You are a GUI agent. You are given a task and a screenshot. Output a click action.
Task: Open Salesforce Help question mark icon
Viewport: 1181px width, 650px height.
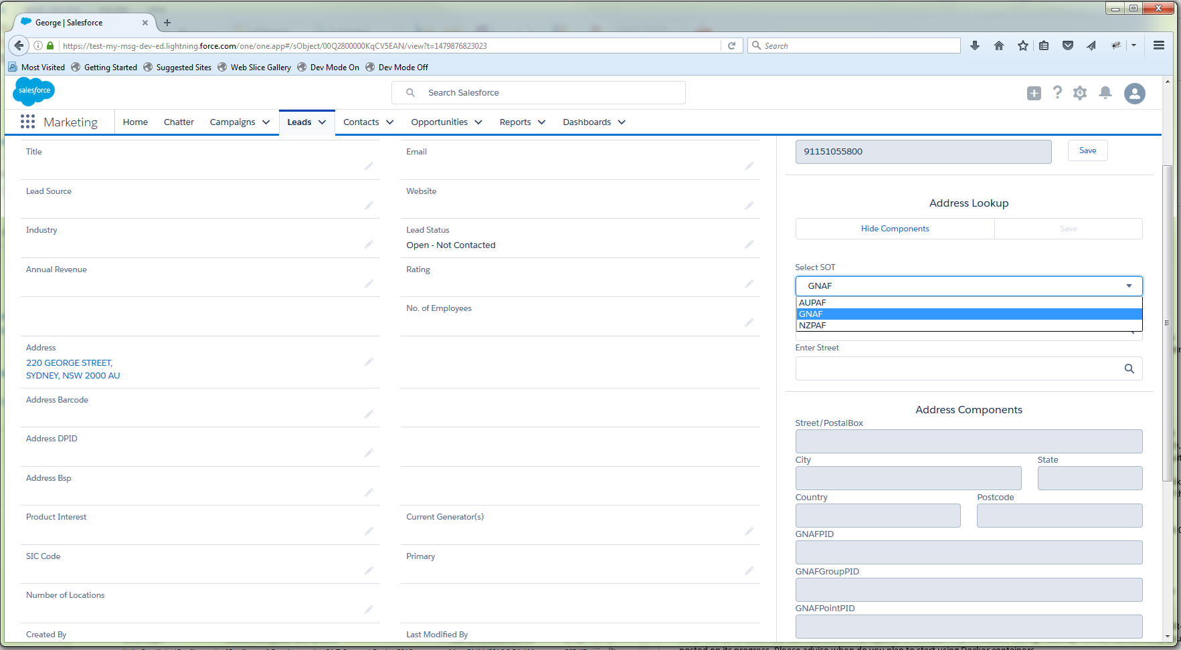point(1057,93)
